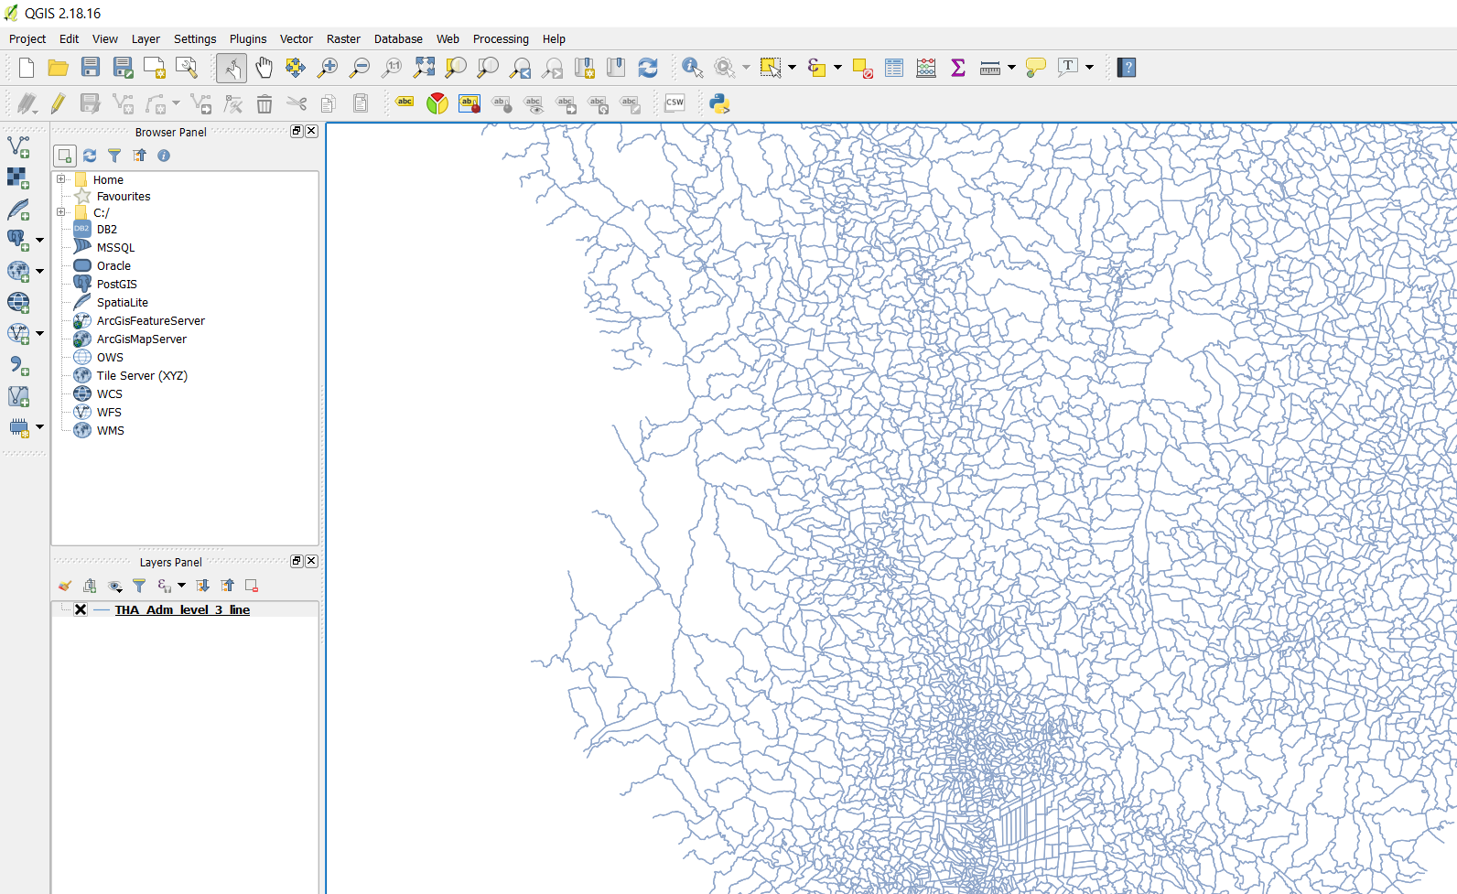
Task: Open the attribute table
Action: pos(894,68)
